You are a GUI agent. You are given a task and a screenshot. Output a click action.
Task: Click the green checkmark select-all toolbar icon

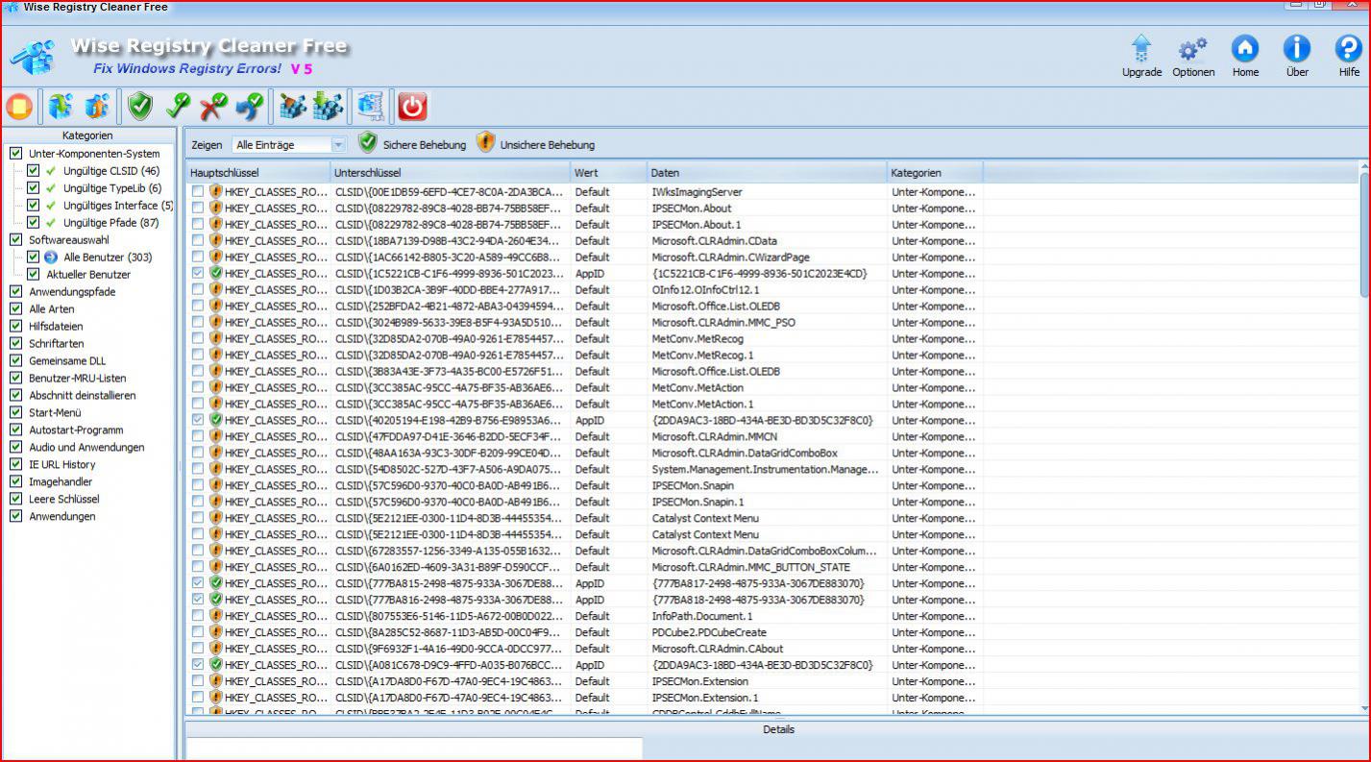pos(178,107)
